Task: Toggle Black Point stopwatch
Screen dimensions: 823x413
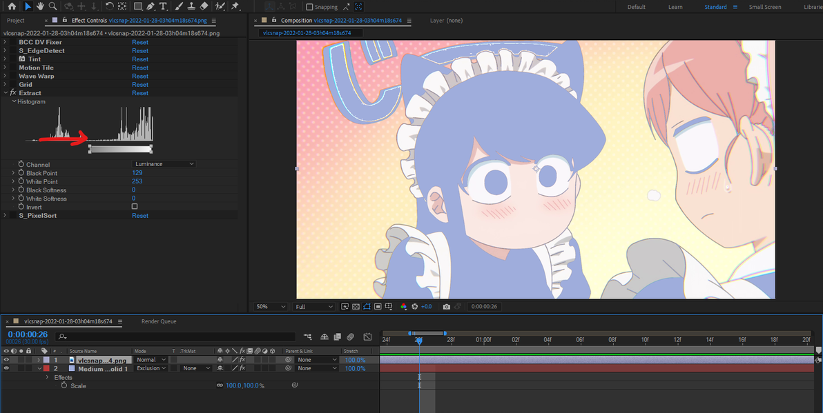Action: point(21,172)
